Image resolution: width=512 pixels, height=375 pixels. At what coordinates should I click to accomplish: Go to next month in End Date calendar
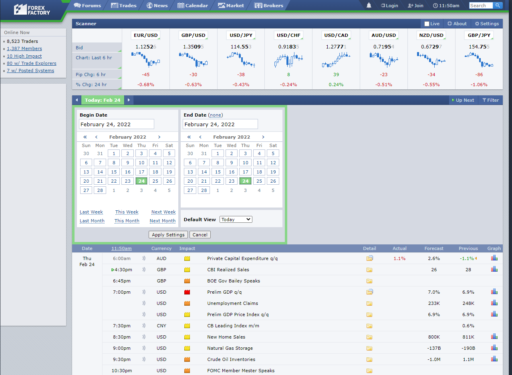tap(263, 137)
